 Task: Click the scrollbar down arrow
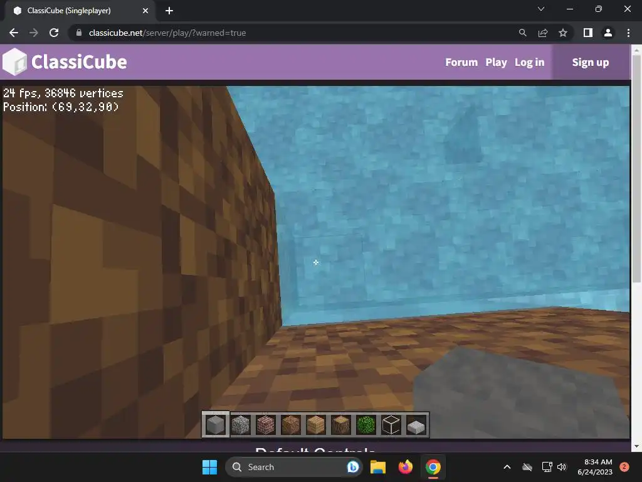(637, 446)
